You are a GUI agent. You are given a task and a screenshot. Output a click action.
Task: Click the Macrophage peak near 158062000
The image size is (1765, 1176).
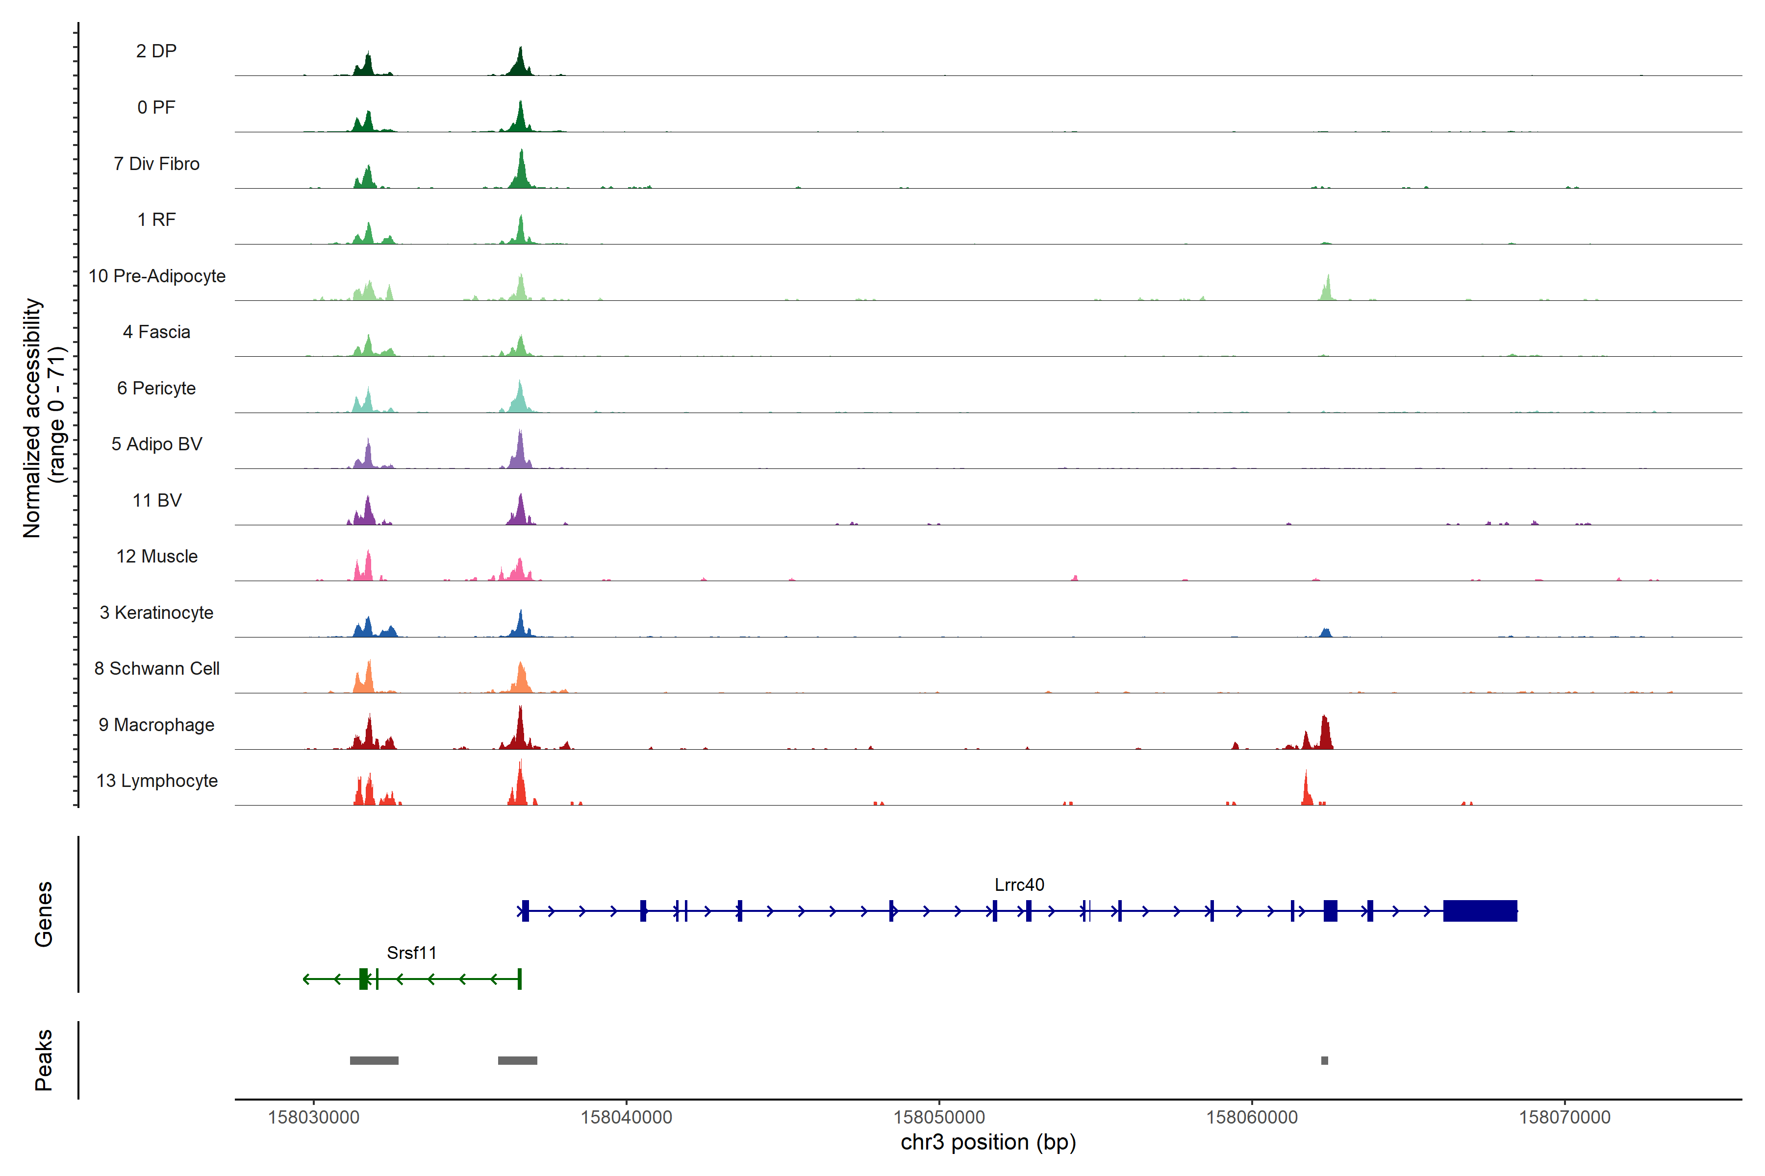tap(1325, 735)
